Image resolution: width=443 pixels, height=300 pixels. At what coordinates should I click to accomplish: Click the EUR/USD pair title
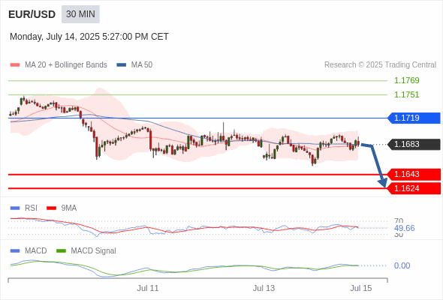point(32,14)
